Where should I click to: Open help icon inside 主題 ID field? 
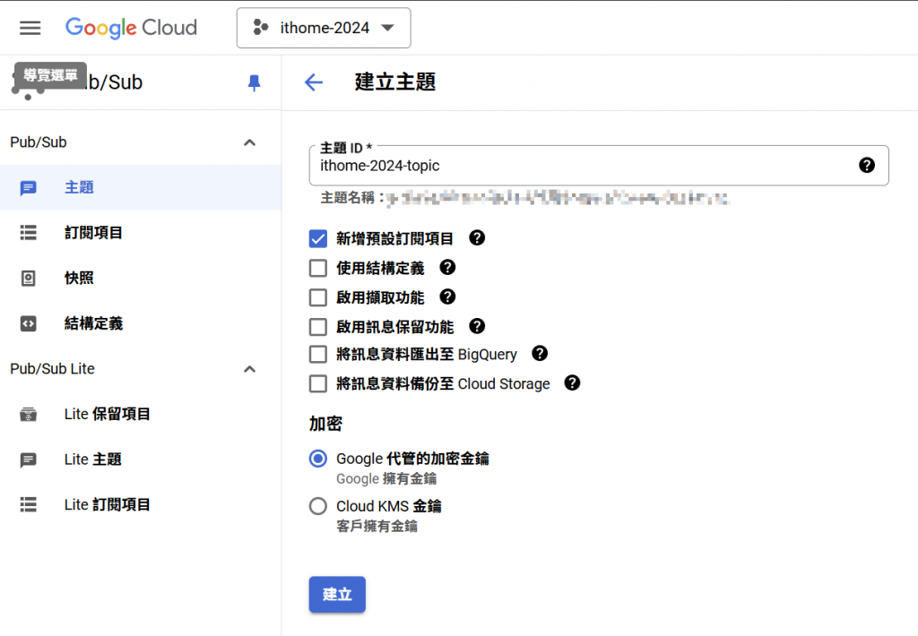[x=867, y=166]
